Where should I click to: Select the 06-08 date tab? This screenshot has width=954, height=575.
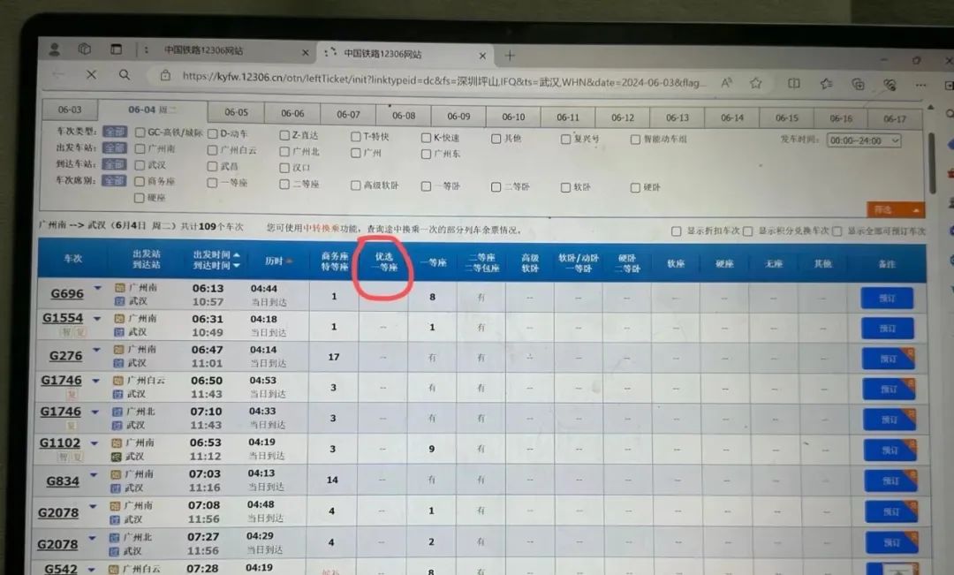pos(404,115)
